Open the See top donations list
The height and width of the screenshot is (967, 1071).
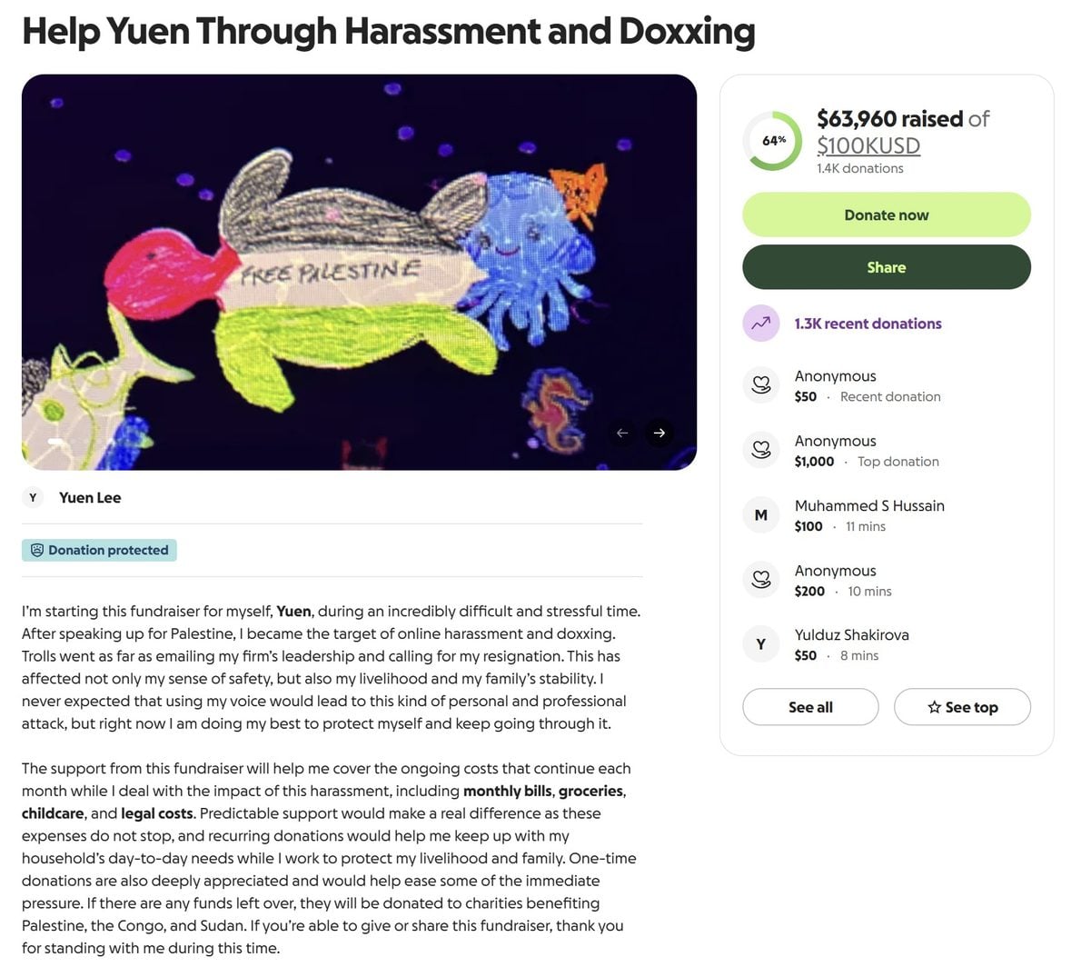962,707
